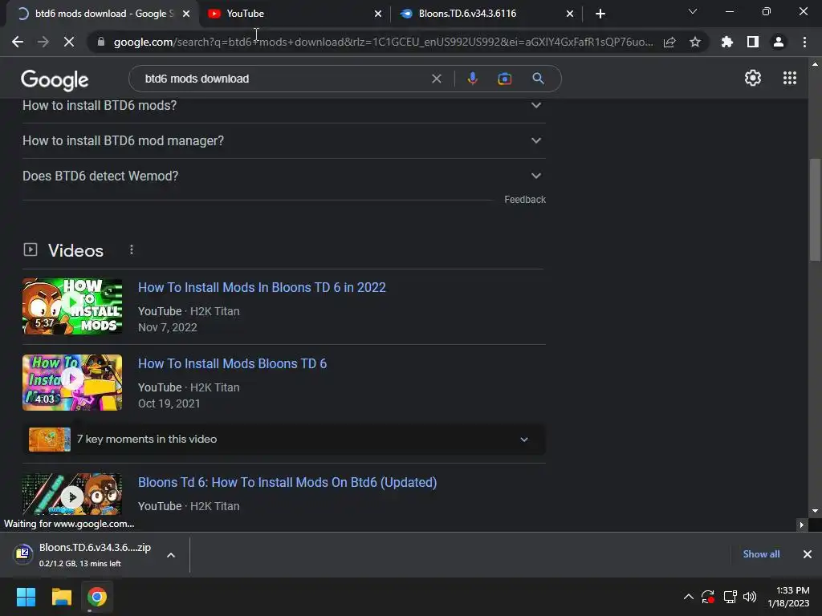Bookmark this page with the star icon
The height and width of the screenshot is (616, 822).
click(x=695, y=42)
